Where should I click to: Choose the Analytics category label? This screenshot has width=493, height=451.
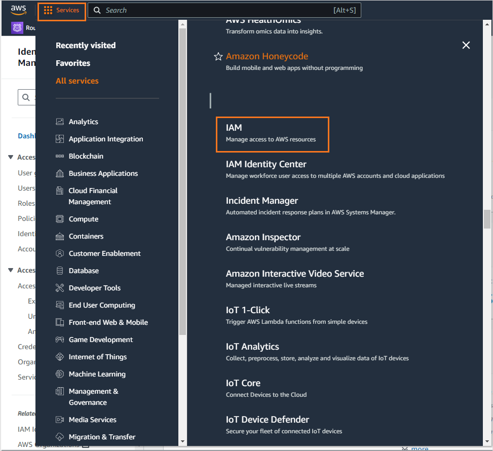point(83,122)
